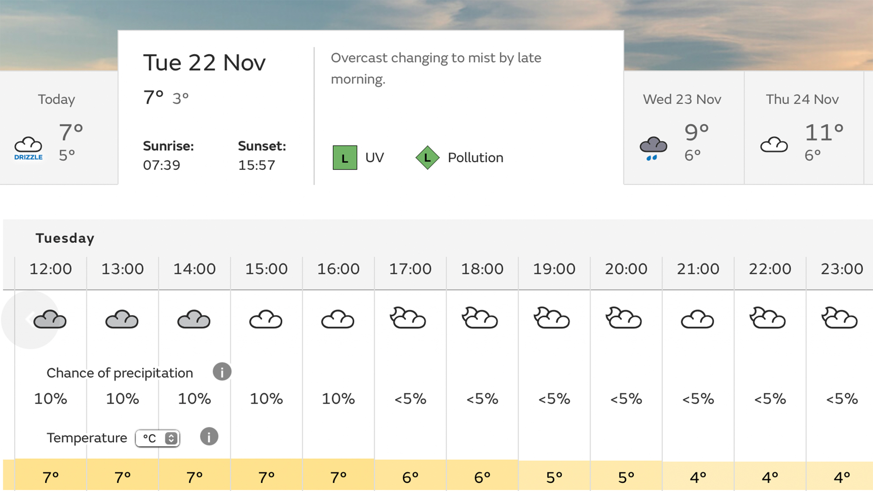
Task: Click the Tue 22 Nov date heading
Action: click(204, 63)
